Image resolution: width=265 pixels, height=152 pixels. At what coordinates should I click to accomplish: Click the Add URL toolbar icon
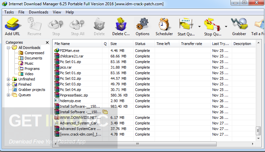coord(13,25)
